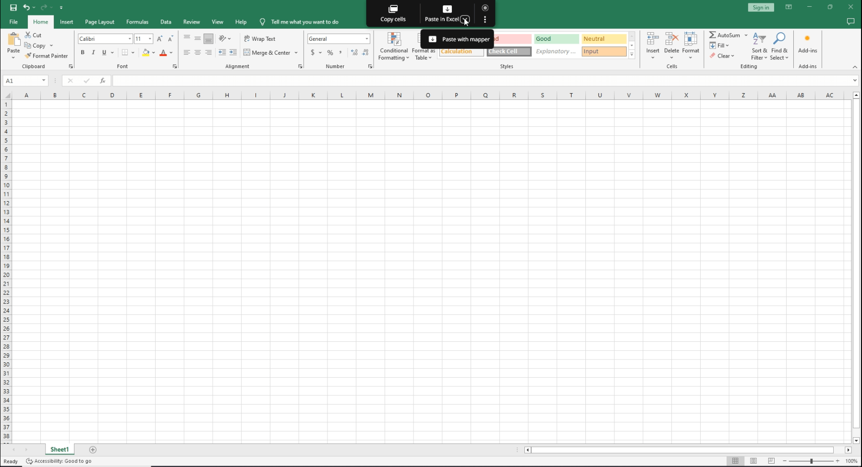Click the Save icon in title bar
The width and height of the screenshot is (862, 467).
coord(13,7)
